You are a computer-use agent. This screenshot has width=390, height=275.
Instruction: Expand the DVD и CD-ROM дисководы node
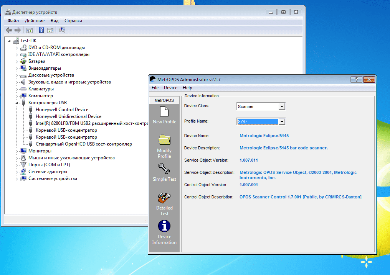point(17,47)
